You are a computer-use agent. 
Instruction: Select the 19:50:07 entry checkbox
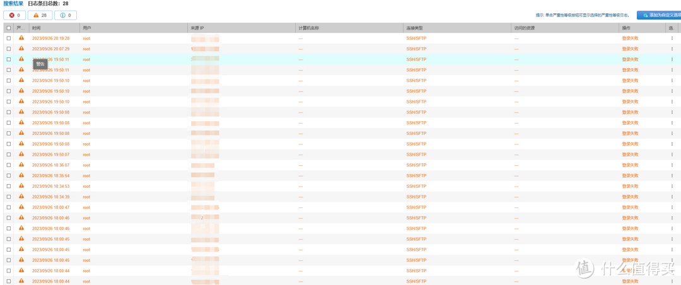[x=9, y=154]
